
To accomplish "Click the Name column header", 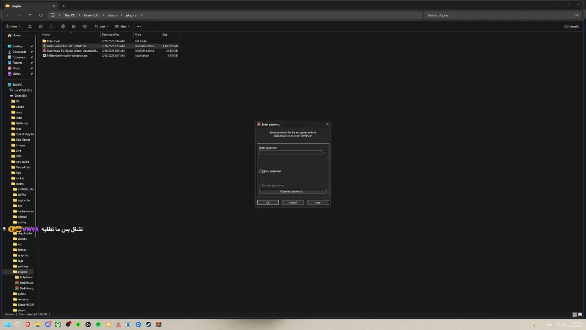I will point(71,34).
